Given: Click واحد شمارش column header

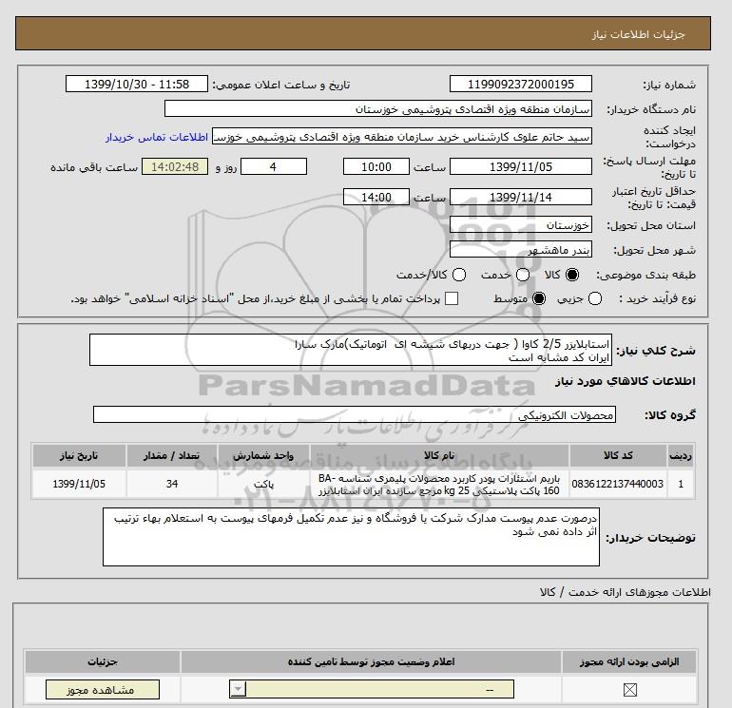Looking at the screenshot, I should tap(263, 456).
